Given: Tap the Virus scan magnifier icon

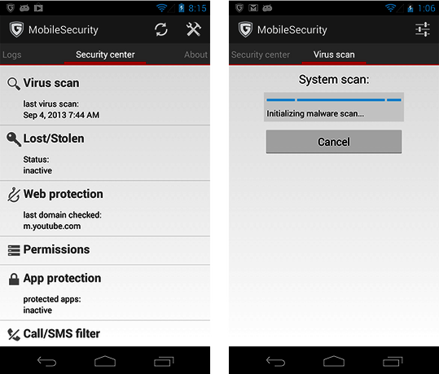Looking at the screenshot, I should [13, 84].
